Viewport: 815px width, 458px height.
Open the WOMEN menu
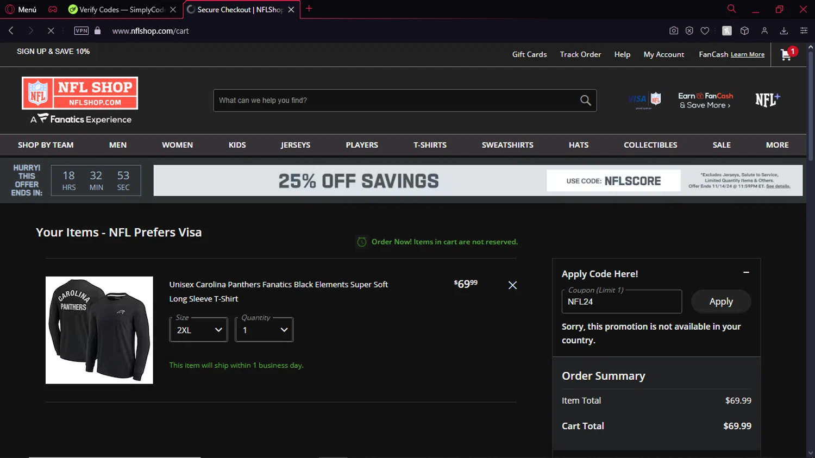(177, 145)
